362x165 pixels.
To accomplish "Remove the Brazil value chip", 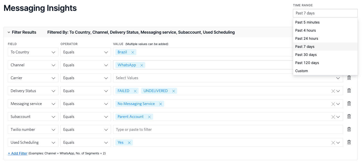I will [133, 52].
